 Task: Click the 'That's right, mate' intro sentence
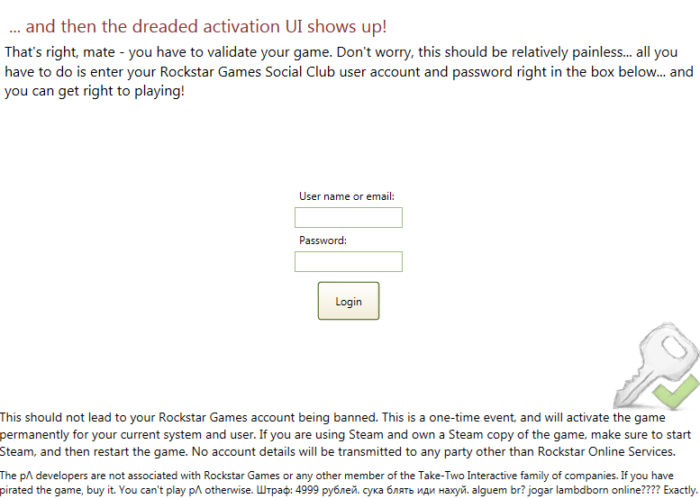(59, 52)
